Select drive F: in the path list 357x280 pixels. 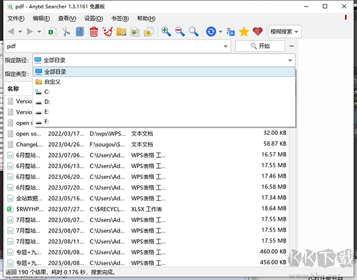pos(164,122)
